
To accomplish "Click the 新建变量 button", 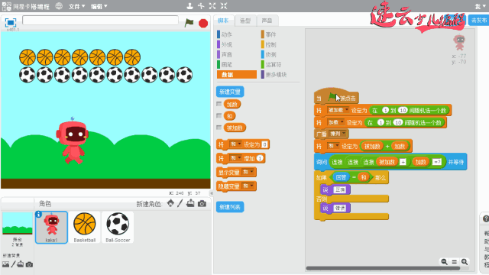I will (230, 92).
